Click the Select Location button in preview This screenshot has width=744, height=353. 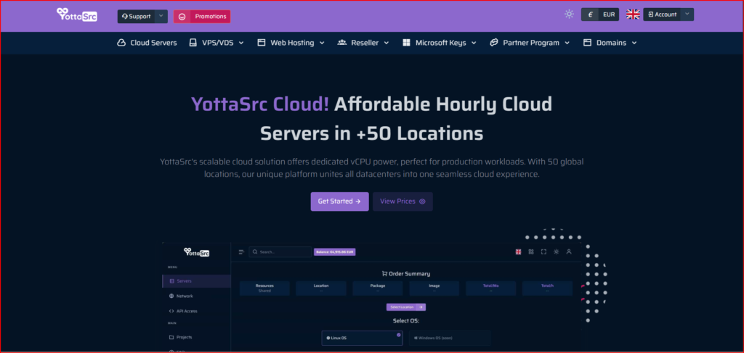coord(405,307)
